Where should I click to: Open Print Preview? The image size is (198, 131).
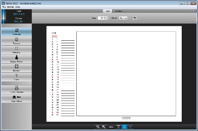tap(17, 90)
